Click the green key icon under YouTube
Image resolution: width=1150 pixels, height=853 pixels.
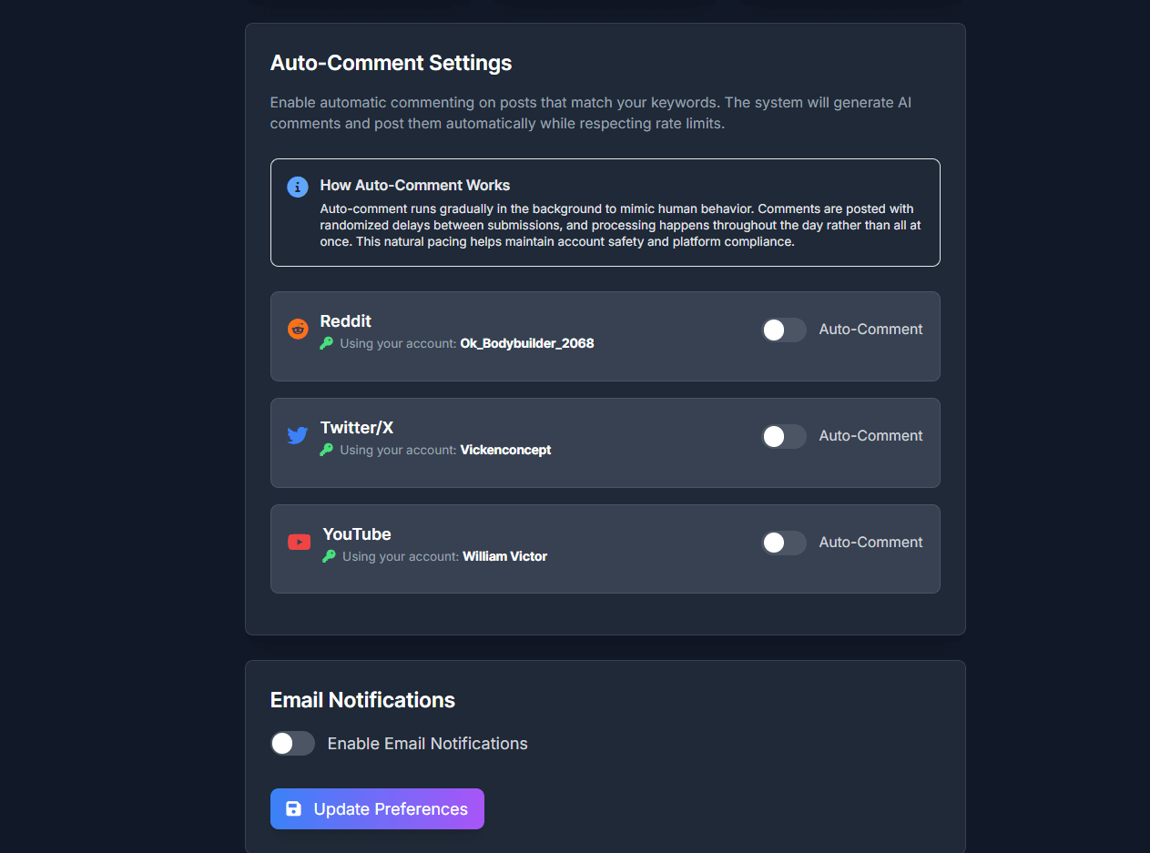click(x=329, y=556)
